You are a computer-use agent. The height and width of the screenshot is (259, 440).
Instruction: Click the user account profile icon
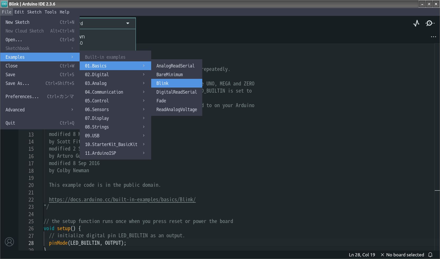(x=10, y=242)
